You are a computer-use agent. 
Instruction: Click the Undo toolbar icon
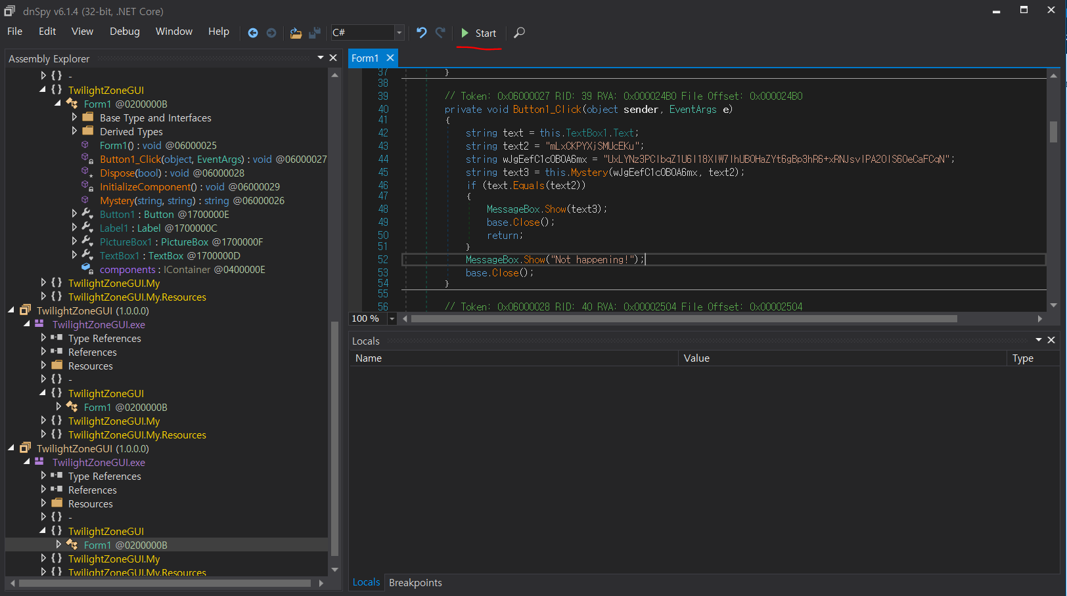click(422, 33)
